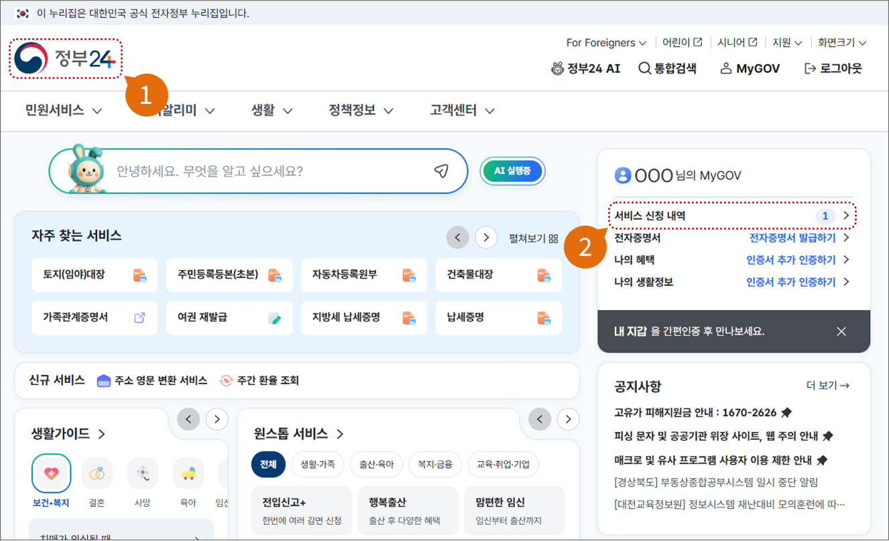This screenshot has width=889, height=541.
Task: Send the AI query with paper plane icon
Action: pos(440,171)
